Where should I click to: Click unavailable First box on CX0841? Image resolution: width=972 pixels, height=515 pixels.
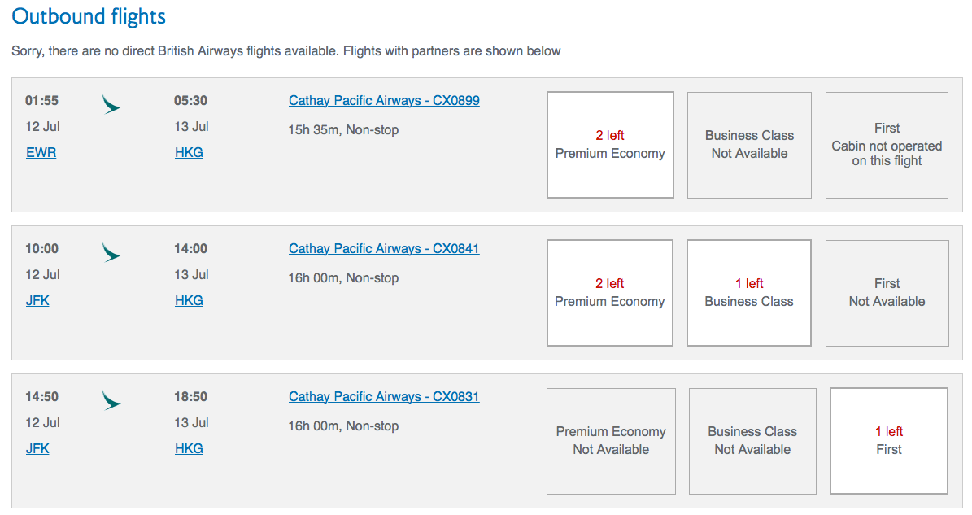887,293
